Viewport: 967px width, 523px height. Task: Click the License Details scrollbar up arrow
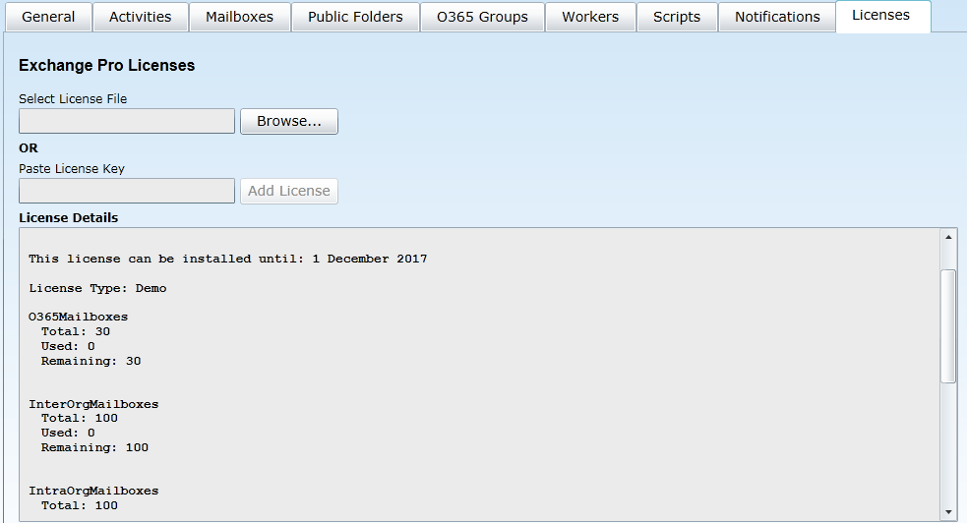coord(948,237)
